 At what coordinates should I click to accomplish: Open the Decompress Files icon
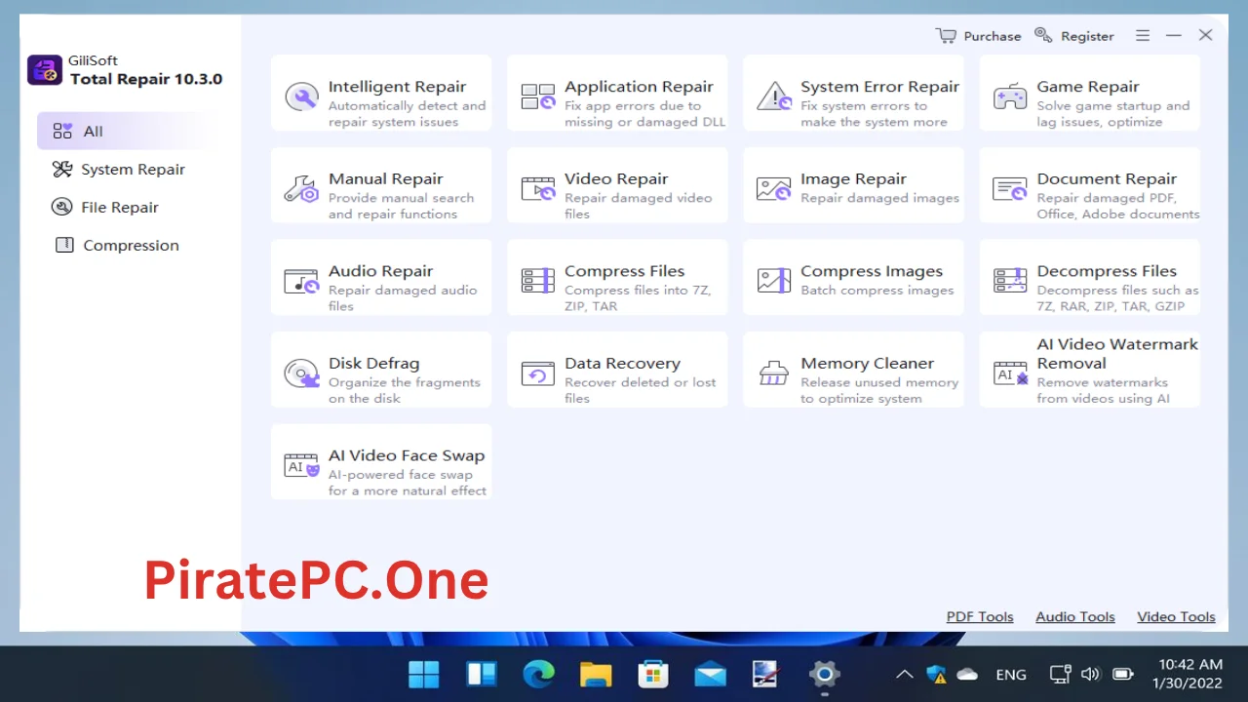(1010, 281)
